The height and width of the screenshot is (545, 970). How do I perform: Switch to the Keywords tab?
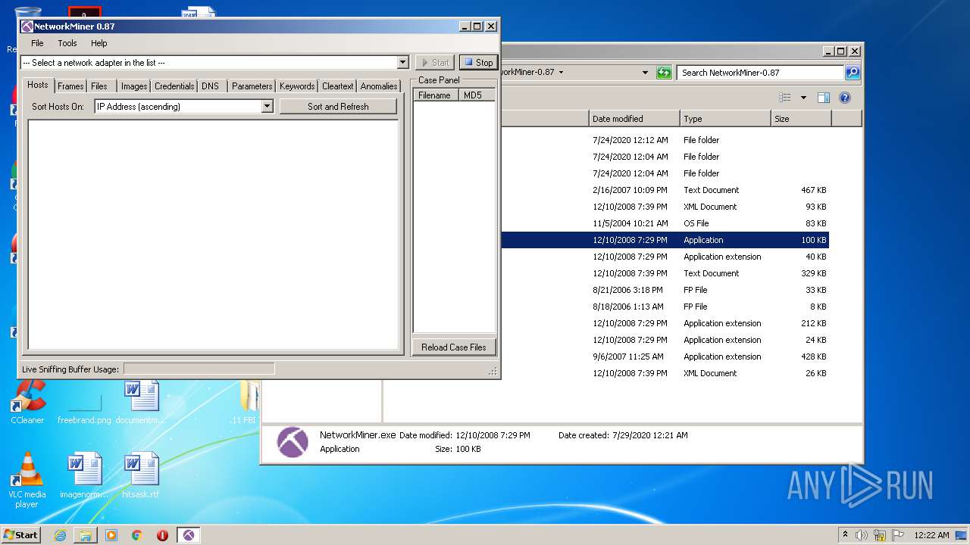297,86
